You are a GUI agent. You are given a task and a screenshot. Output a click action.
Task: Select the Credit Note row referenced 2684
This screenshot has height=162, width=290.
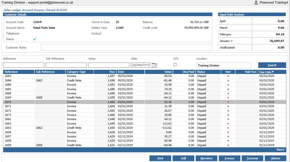(x=145, y=81)
